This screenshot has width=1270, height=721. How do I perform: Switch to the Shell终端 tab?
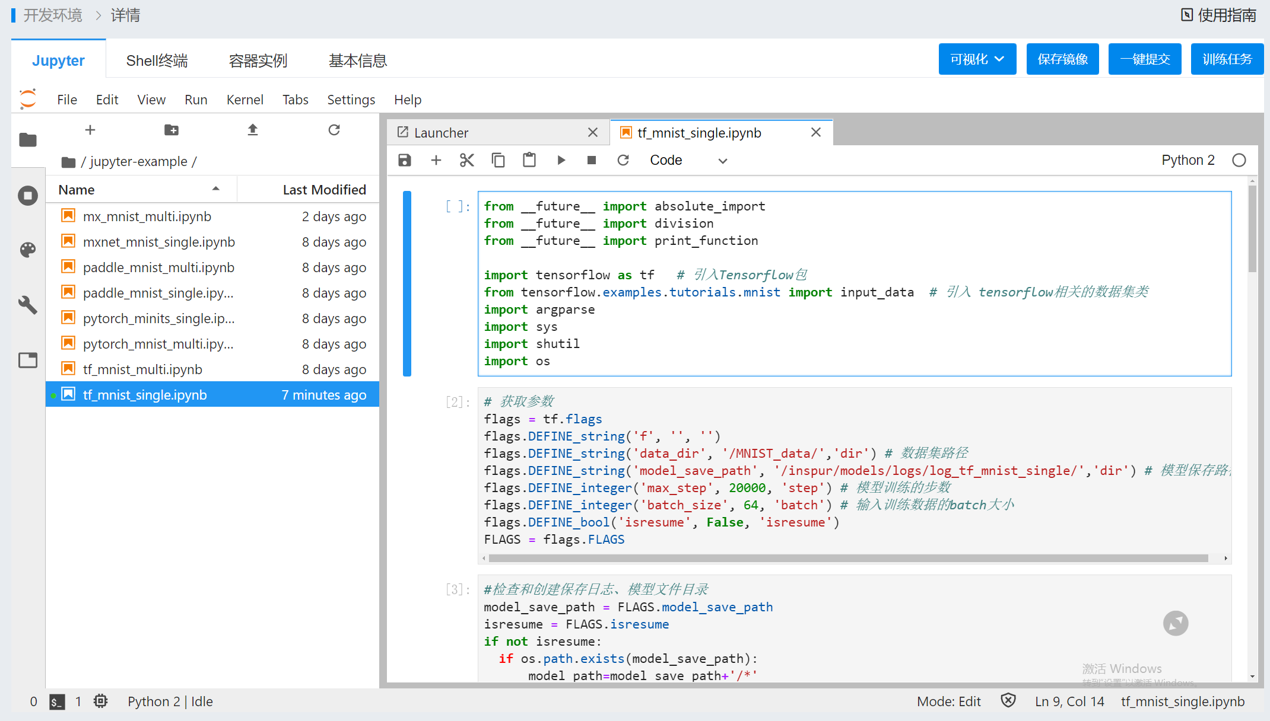click(157, 60)
